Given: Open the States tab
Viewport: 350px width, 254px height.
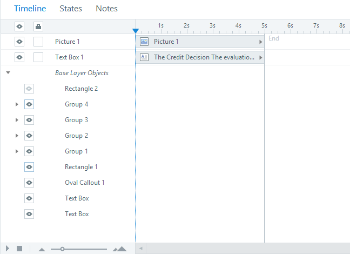Looking at the screenshot, I should click(71, 9).
